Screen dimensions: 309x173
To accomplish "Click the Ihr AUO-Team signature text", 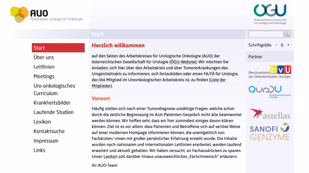I will click(x=104, y=165).
